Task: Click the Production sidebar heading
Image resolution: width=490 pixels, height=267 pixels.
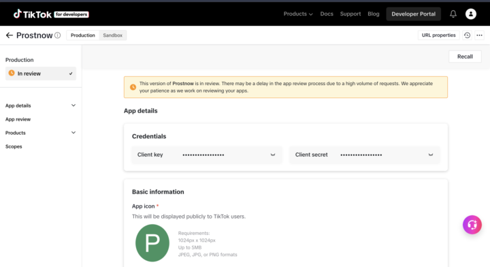Action: click(19, 60)
